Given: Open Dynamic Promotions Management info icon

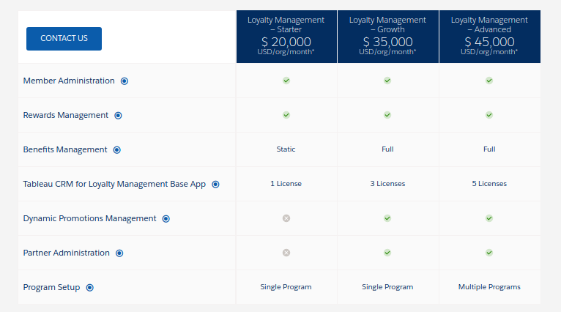Looking at the screenshot, I should pos(166,219).
